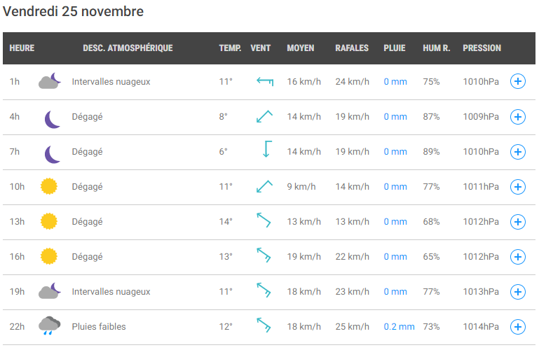
Task: Click the 0.2 mm rainfall value
Action: tap(399, 327)
